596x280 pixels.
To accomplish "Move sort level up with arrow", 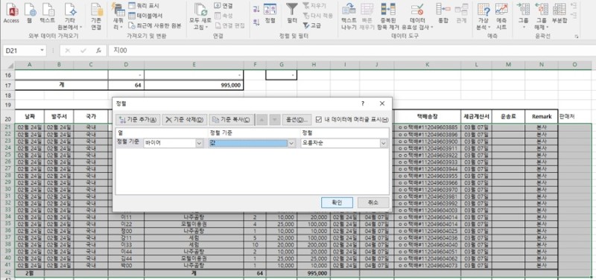I will pos(262,119).
